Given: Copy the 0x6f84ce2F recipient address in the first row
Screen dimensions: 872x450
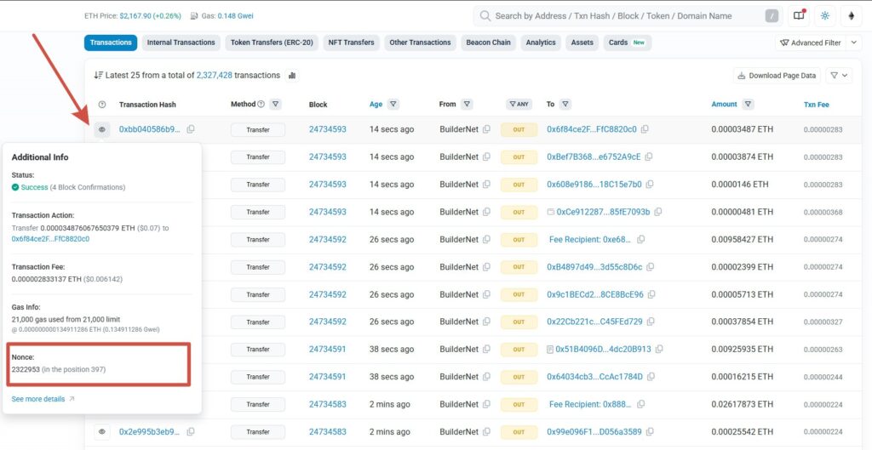Looking at the screenshot, I should [x=645, y=129].
